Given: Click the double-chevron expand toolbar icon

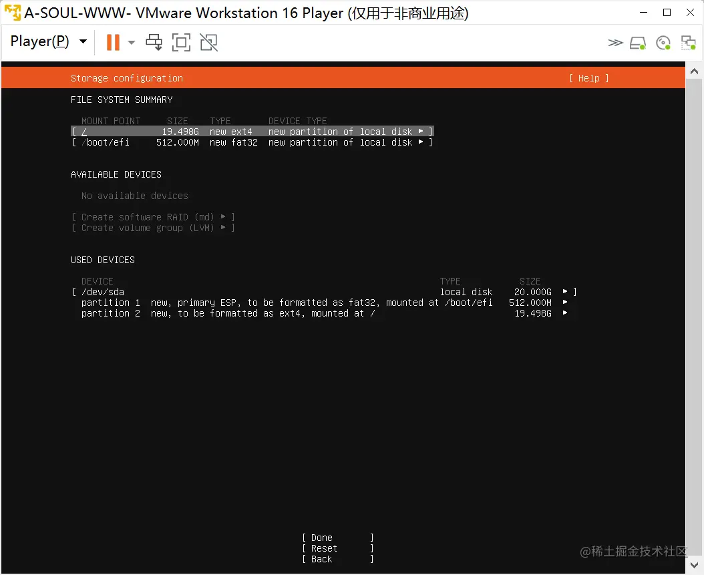Looking at the screenshot, I should pyautogui.click(x=615, y=43).
